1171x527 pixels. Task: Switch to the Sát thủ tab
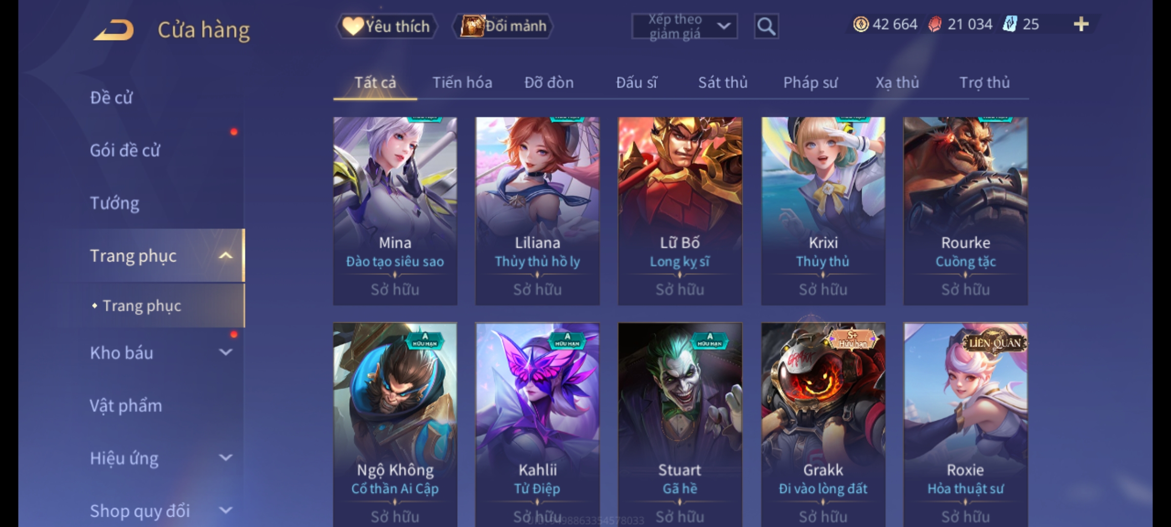723,82
